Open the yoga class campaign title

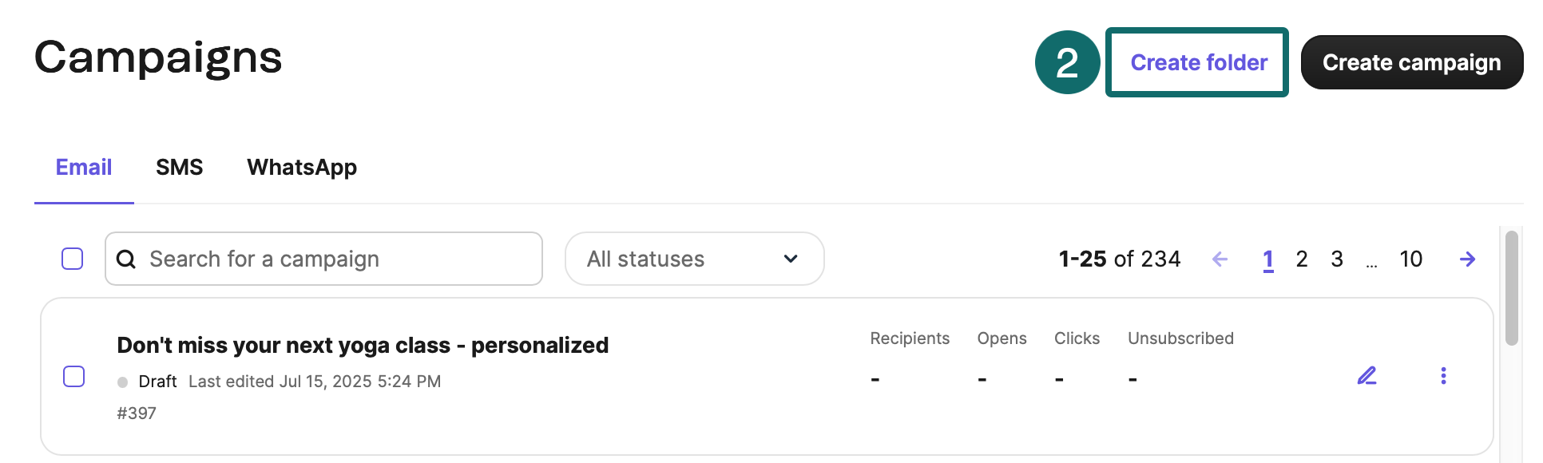coord(363,345)
